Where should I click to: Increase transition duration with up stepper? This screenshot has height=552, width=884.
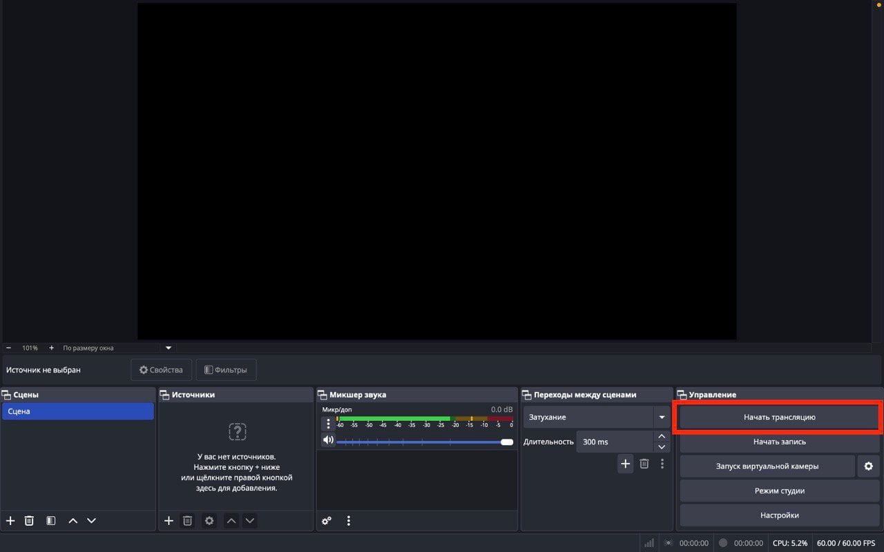click(x=662, y=436)
